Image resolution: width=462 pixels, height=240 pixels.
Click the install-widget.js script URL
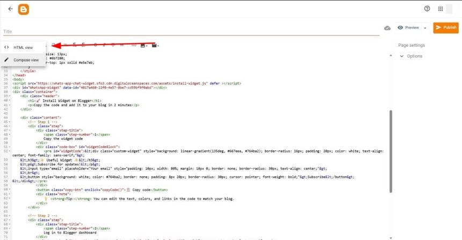(x=122, y=84)
